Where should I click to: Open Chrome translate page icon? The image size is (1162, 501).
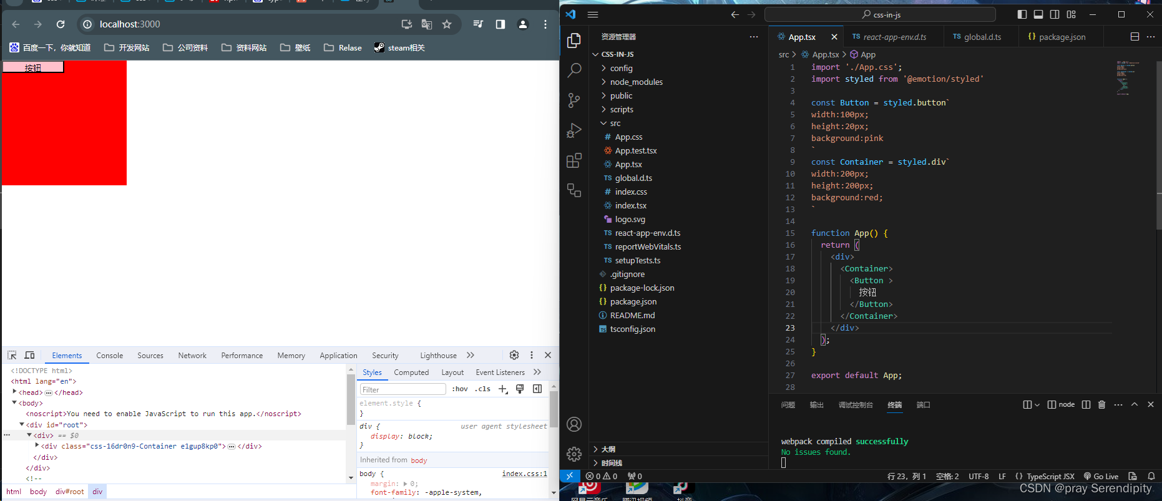427,24
